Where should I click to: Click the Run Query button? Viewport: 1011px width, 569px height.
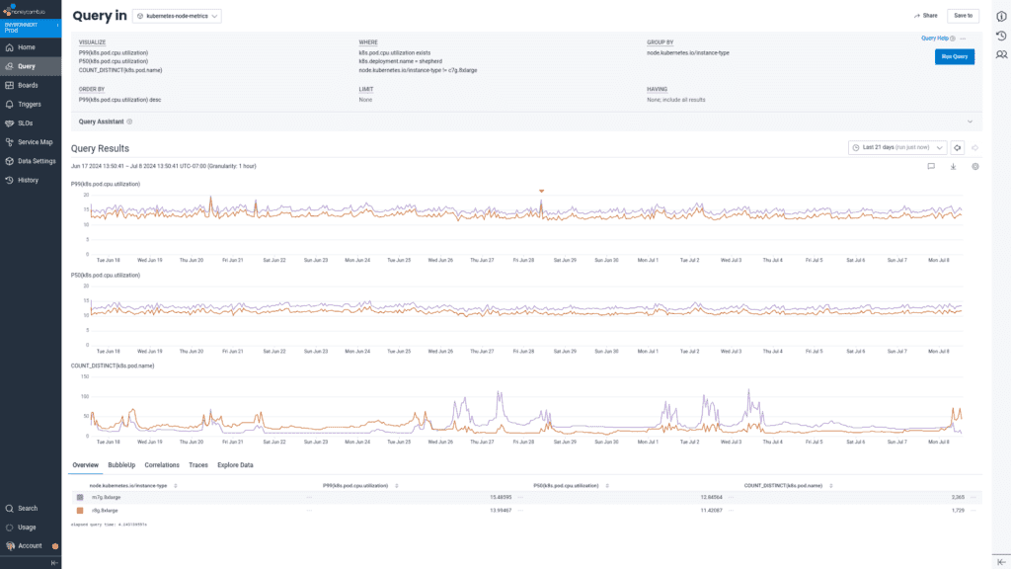[x=954, y=56]
